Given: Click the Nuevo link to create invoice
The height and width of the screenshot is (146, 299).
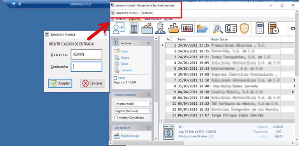Looking at the screenshot, I should coord(125,58).
